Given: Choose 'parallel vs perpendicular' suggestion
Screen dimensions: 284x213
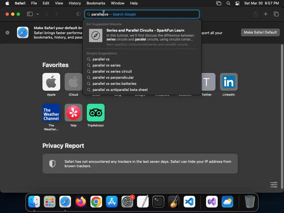Looking at the screenshot, I should [x=142, y=78].
